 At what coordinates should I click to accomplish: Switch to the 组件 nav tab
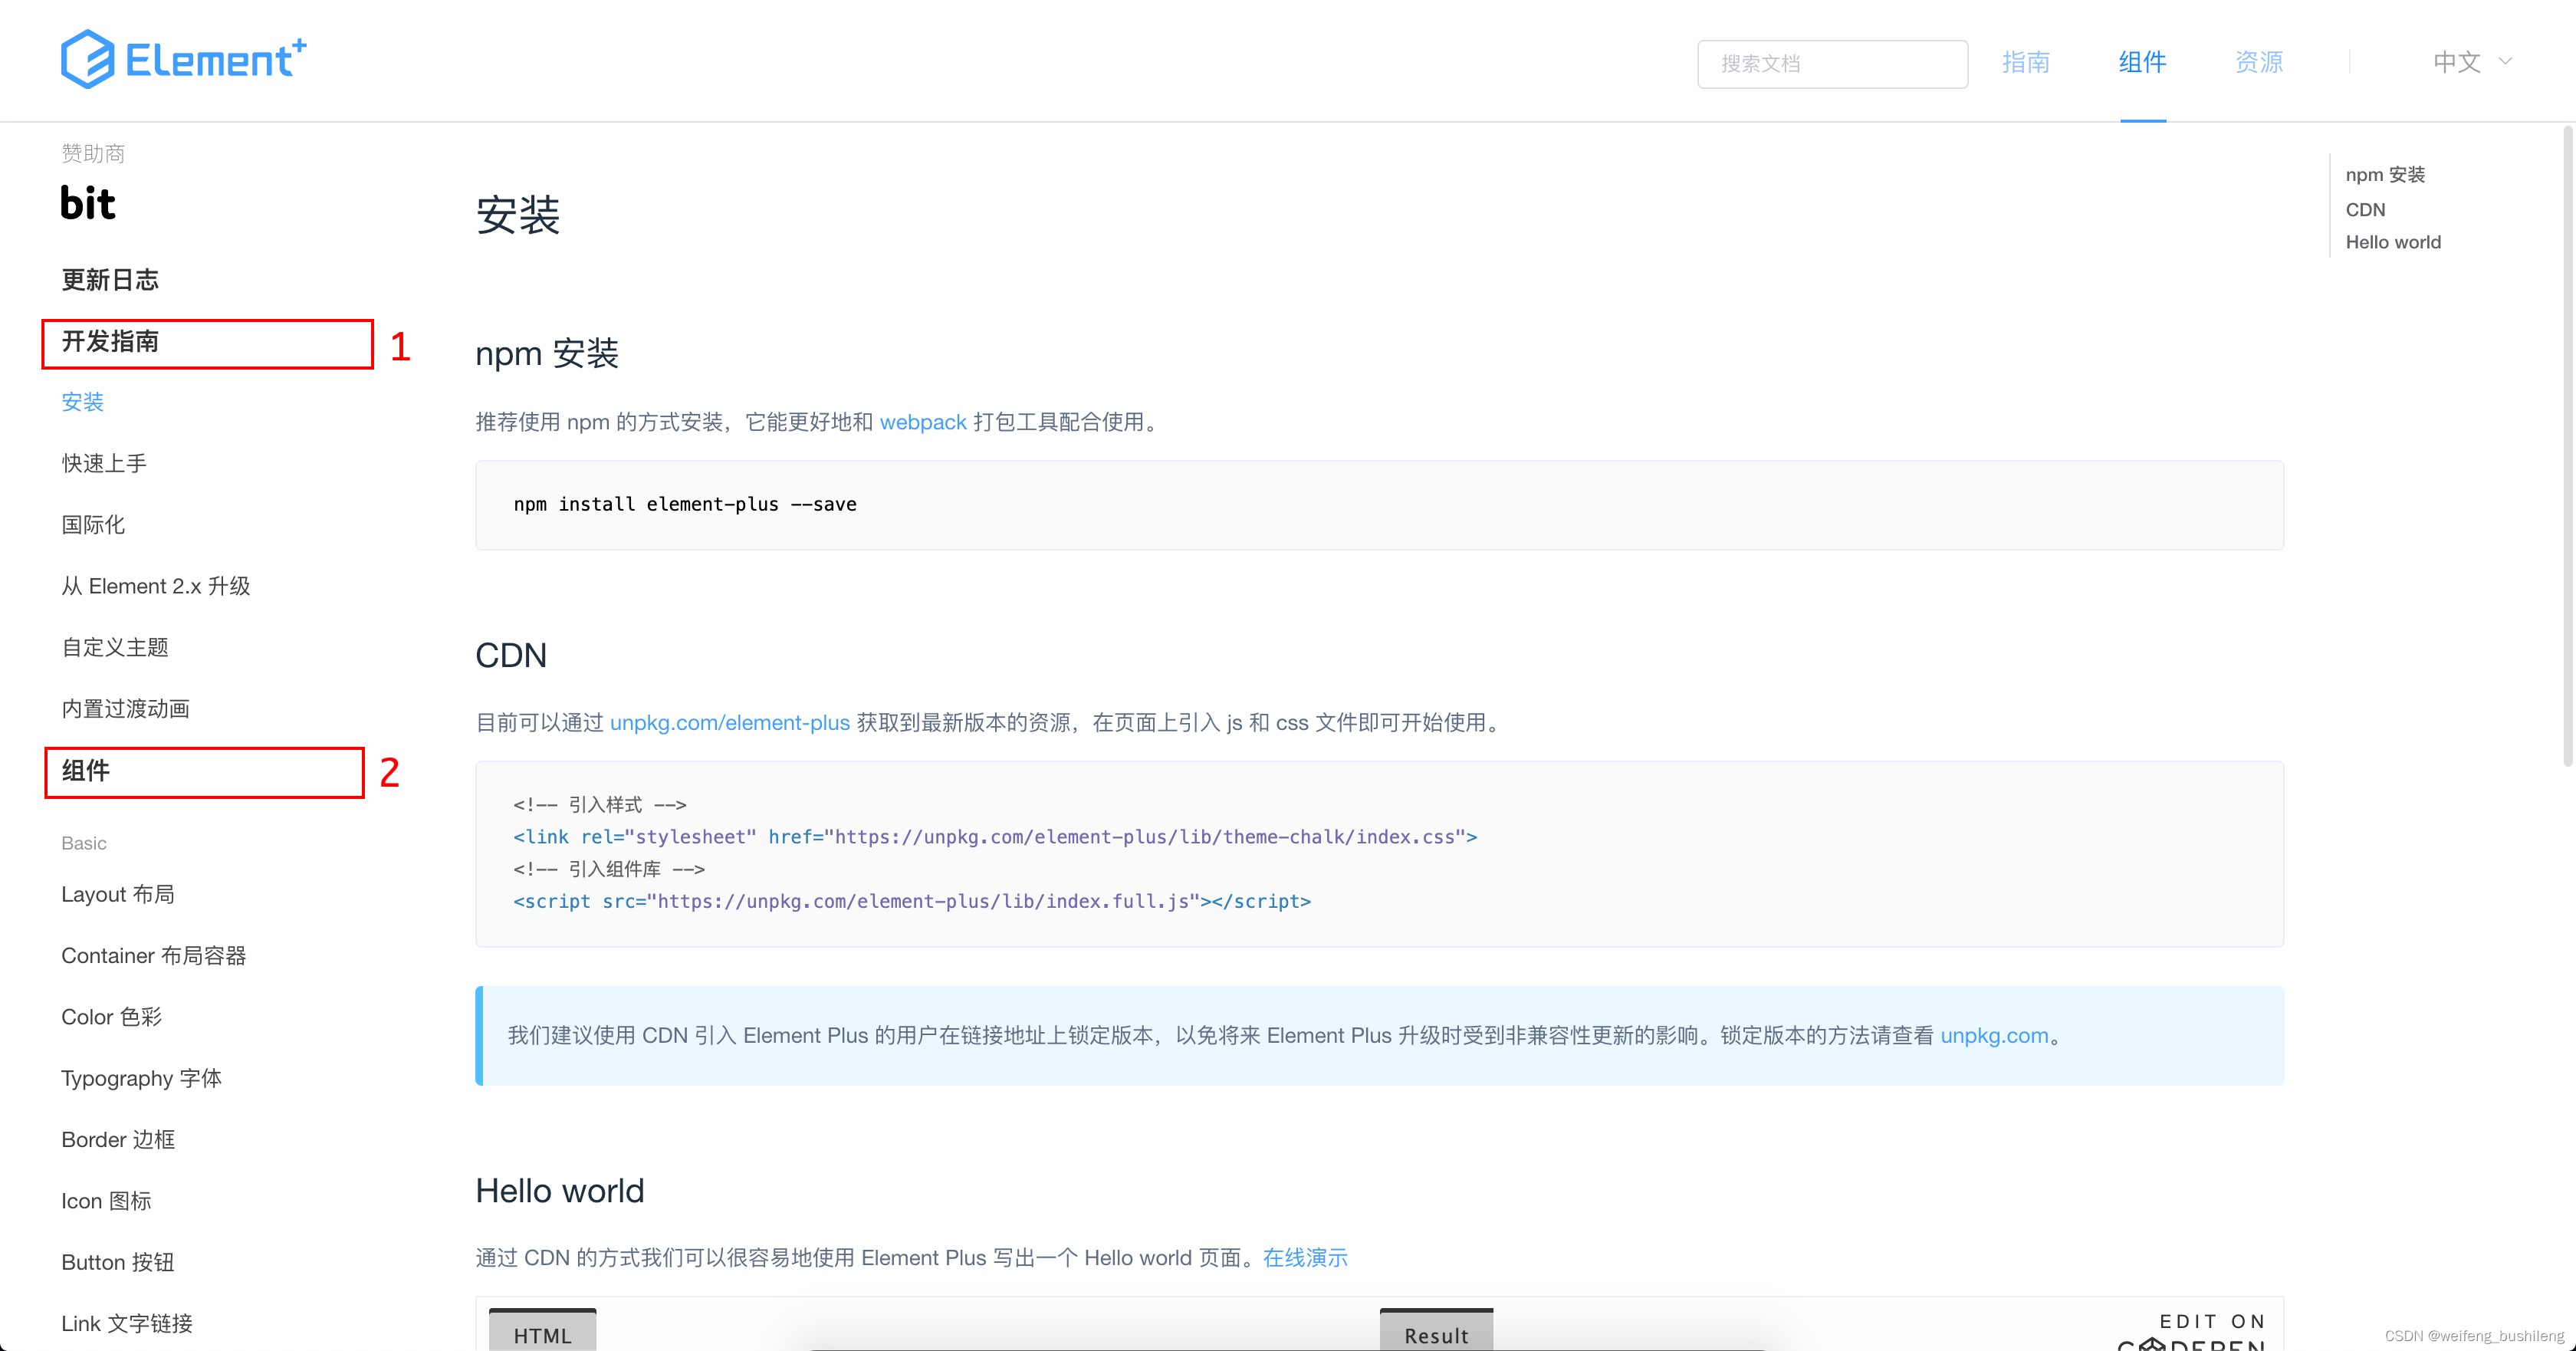(x=2141, y=62)
